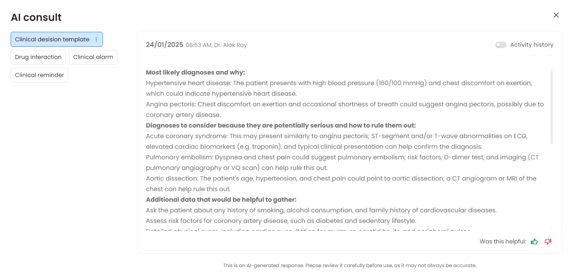Click the Activity history label

pyautogui.click(x=531, y=45)
